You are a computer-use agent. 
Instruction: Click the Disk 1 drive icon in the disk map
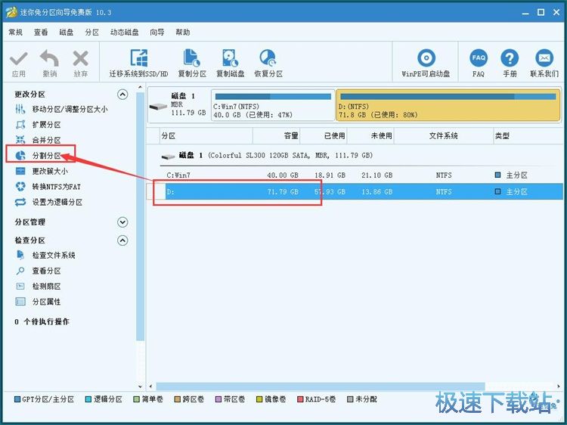pyautogui.click(x=159, y=107)
